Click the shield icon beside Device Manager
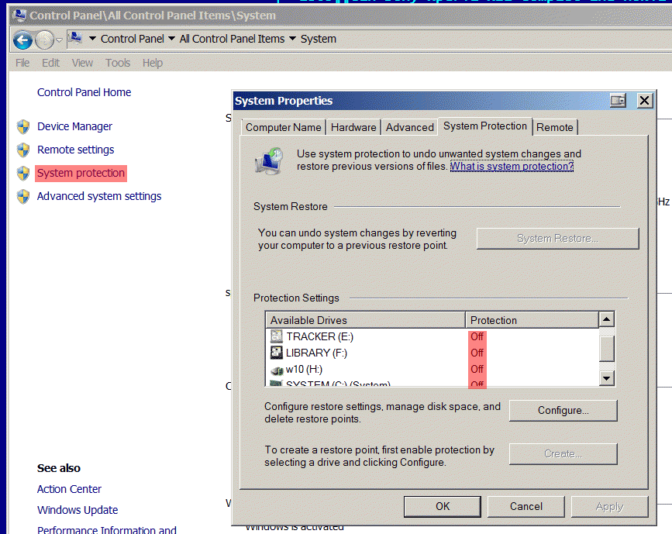This screenshot has width=672, height=534. tap(23, 127)
